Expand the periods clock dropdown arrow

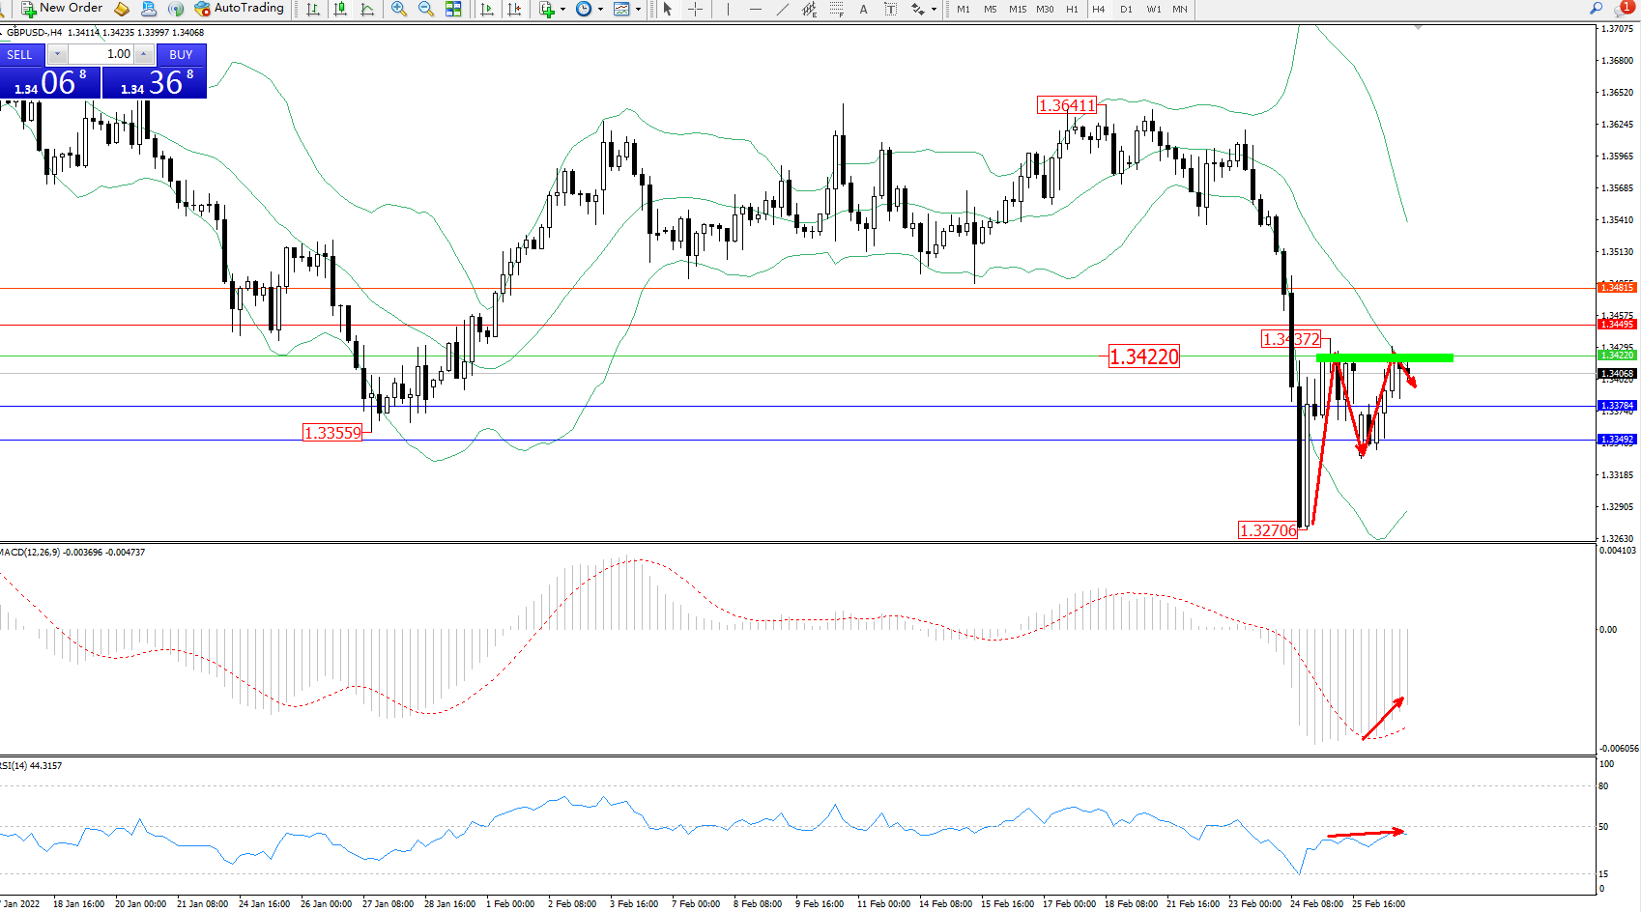coord(600,9)
